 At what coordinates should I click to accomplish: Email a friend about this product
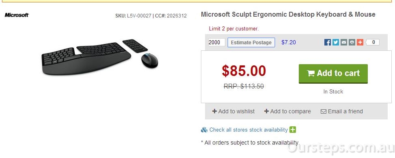click(341, 111)
